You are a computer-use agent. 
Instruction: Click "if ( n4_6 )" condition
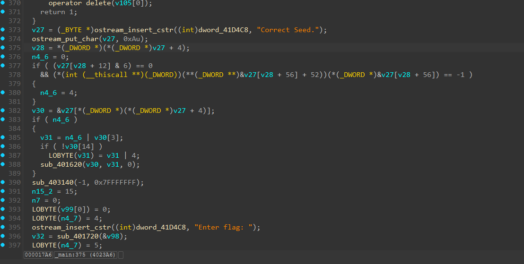55,119
